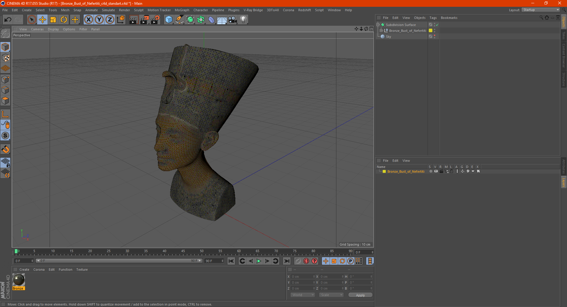Open the Layout Startup dropdown
Viewport: 567px width, 307px height.
click(x=541, y=10)
